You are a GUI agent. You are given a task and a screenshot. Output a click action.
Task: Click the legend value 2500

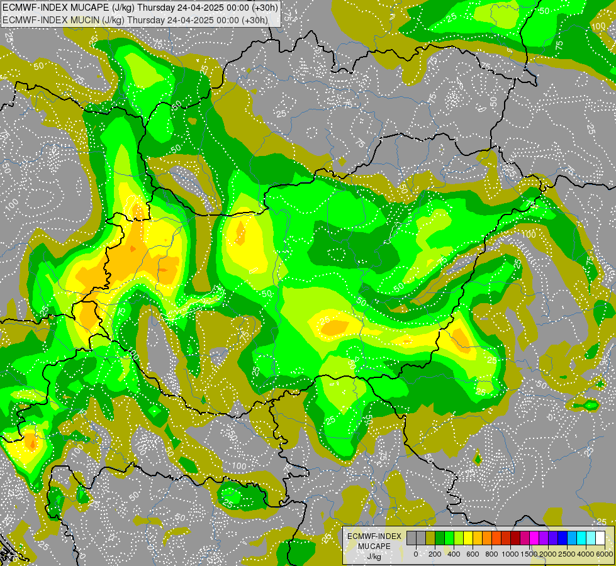point(567,554)
